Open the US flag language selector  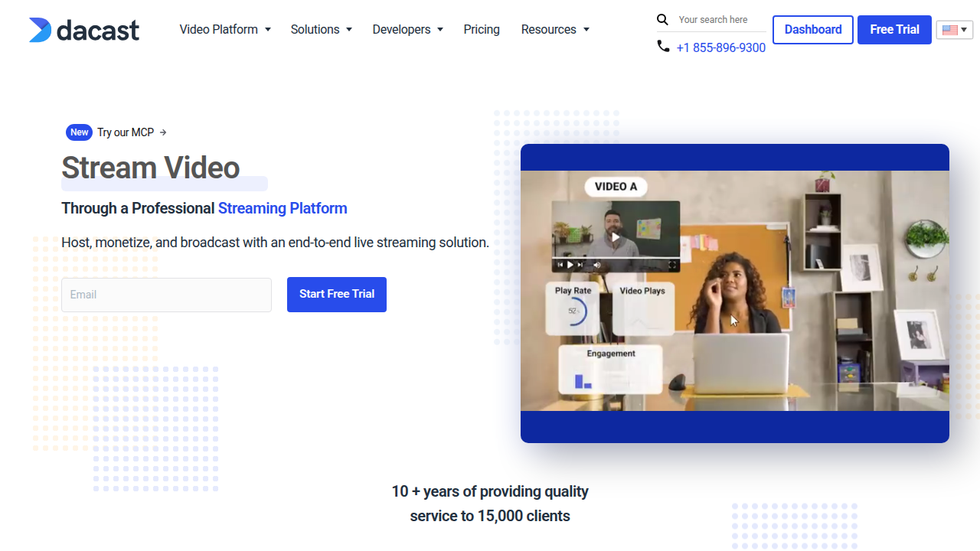[x=955, y=30]
